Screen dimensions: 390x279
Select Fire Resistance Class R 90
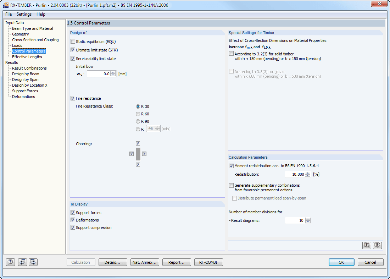coord(138,121)
